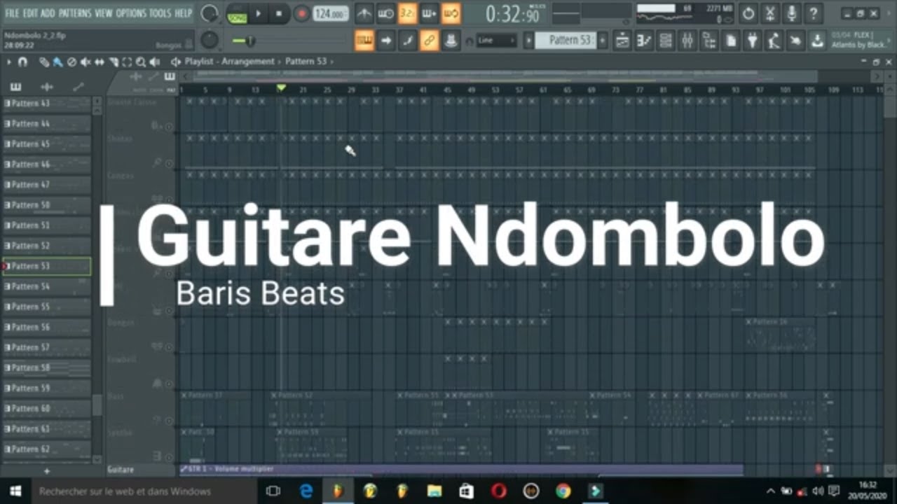The image size is (897, 504).
Task: Select Pattern 53 in picker panel
Action: tap(47, 266)
